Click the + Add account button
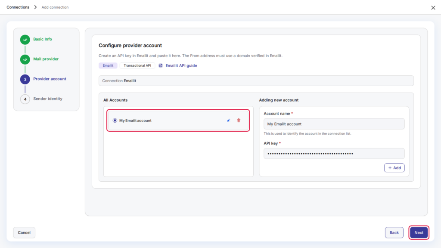The image size is (441, 248). coord(394,168)
